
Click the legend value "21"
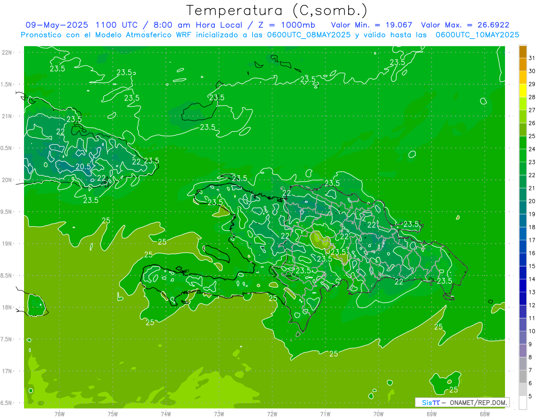tap(532, 188)
